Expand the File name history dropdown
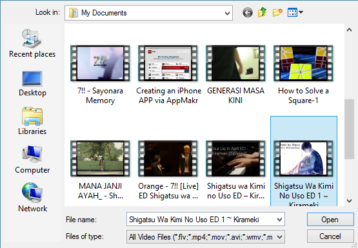Image resolution: width=358 pixels, height=248 pixels. tap(279, 220)
